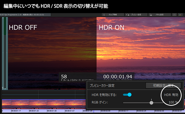Click the HDR 有効 status text

[x=171, y=95]
